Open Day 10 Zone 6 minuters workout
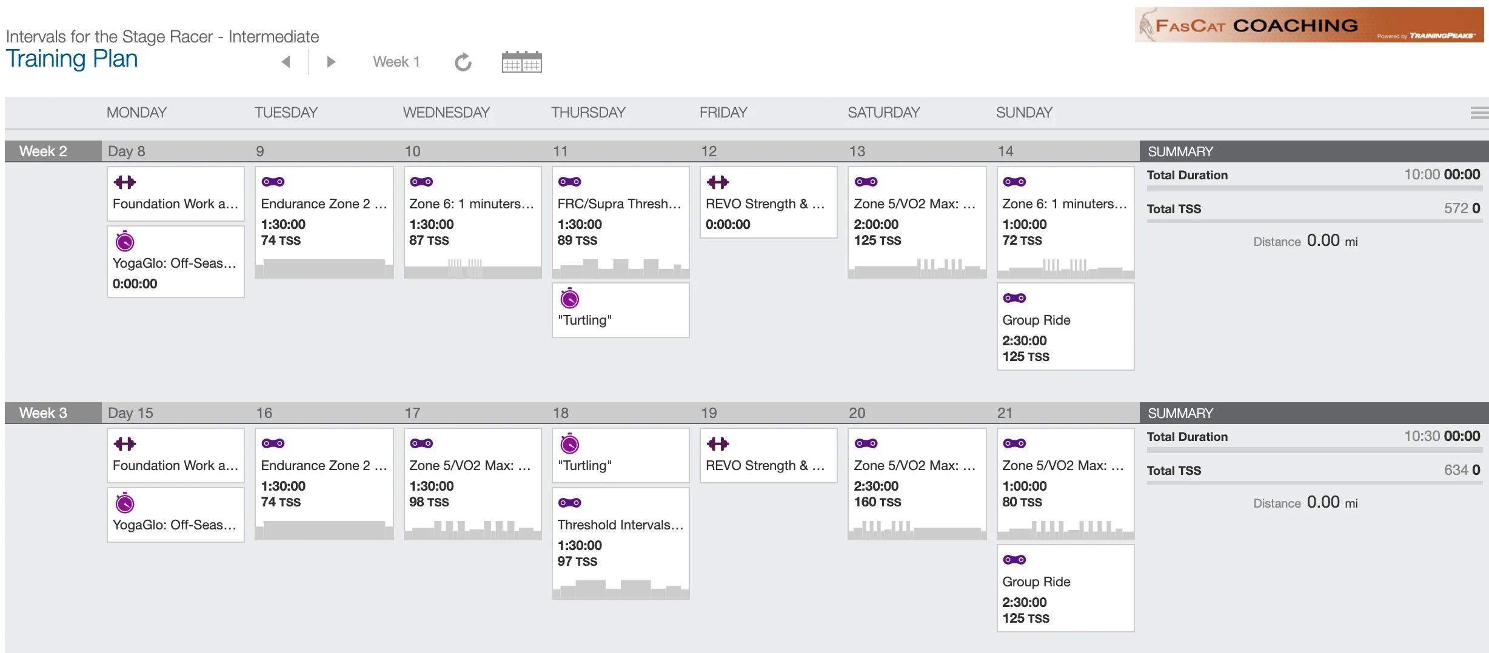Screen dimensions: 1489x653 pyautogui.click(x=472, y=222)
